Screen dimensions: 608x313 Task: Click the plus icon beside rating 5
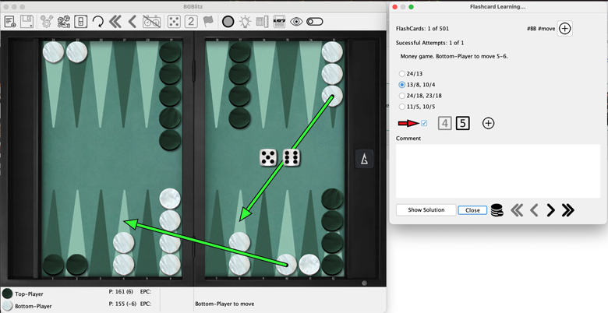[488, 123]
